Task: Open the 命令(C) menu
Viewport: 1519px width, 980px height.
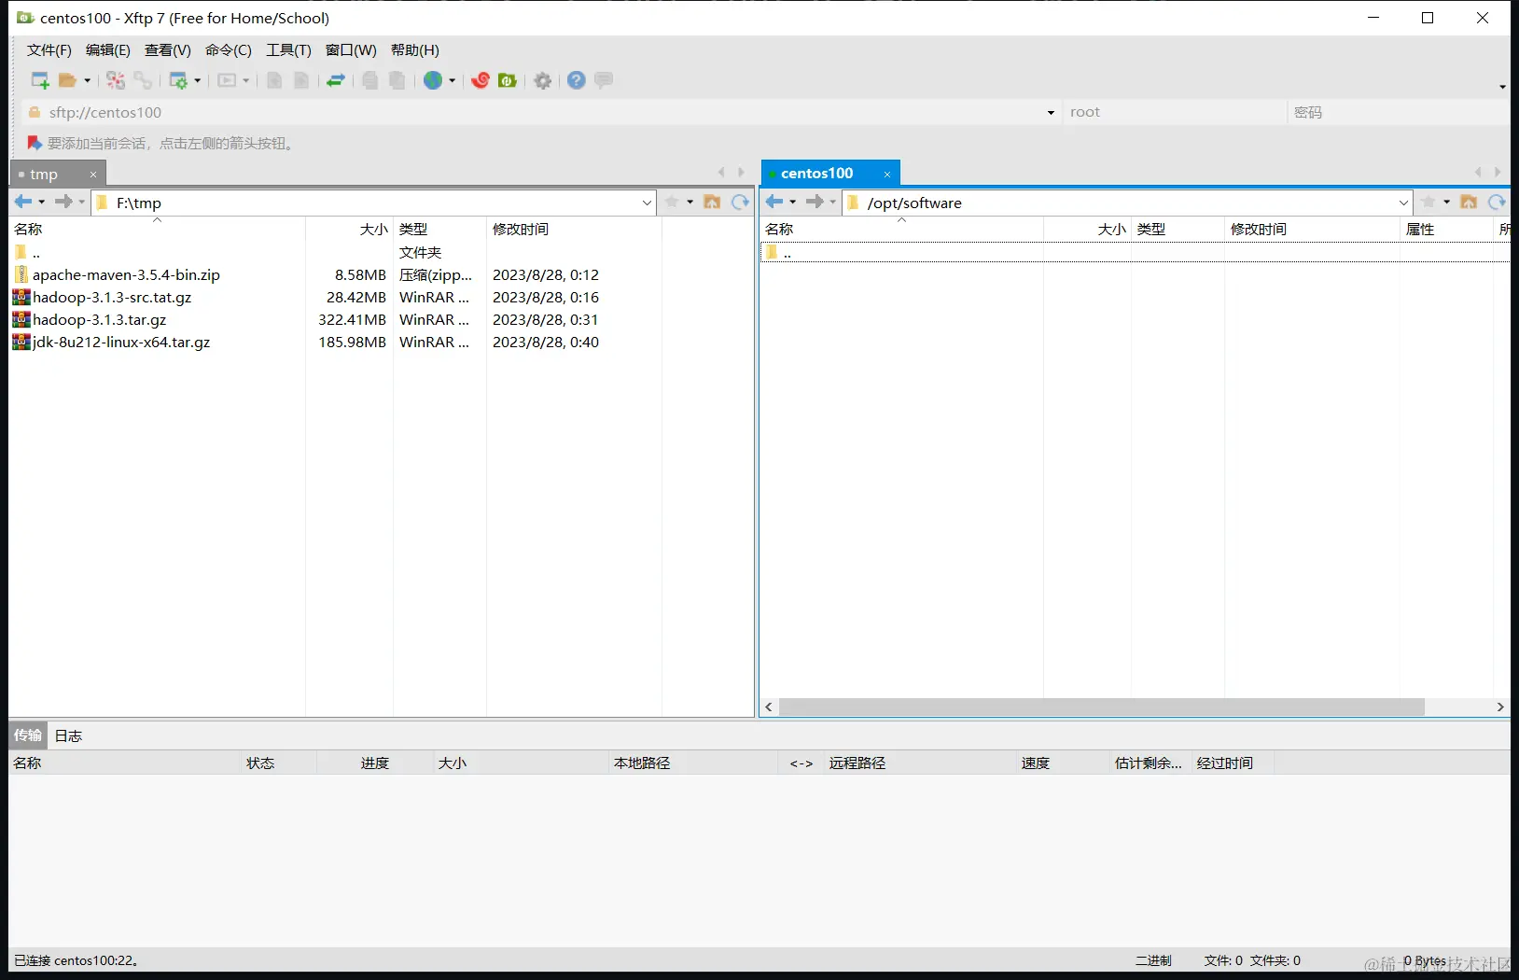Action: point(229,50)
